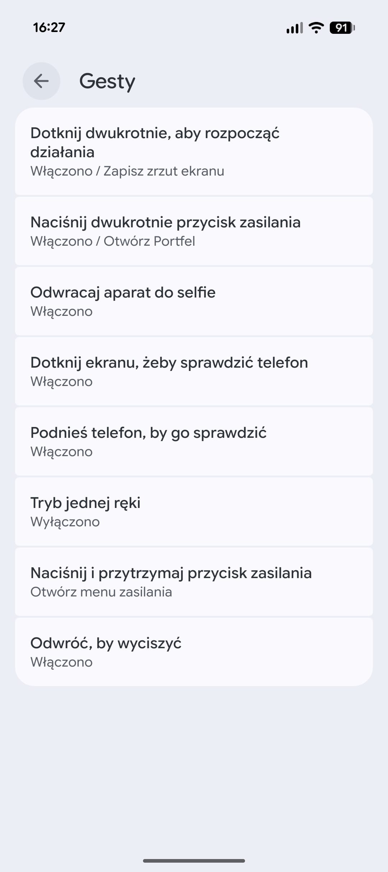The height and width of the screenshot is (872, 388).
Task: Tap the "Zapisz zrzut ekranu" status text
Action: click(x=164, y=171)
